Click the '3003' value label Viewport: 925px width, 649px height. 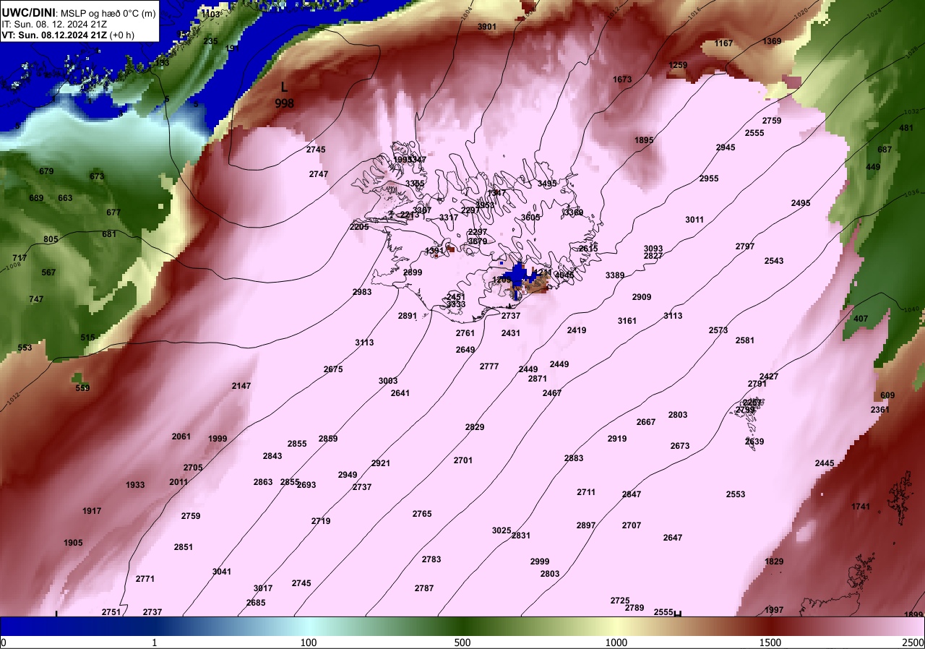388,381
